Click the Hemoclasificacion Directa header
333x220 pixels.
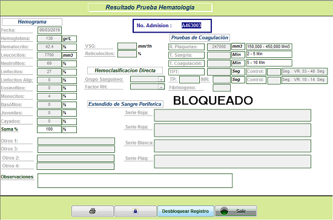click(125, 70)
